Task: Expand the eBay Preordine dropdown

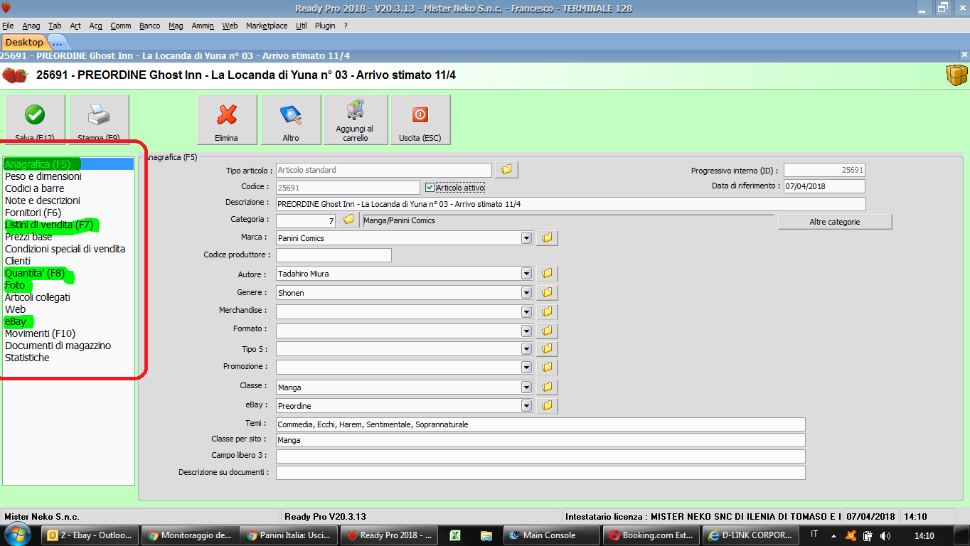Action: point(526,406)
